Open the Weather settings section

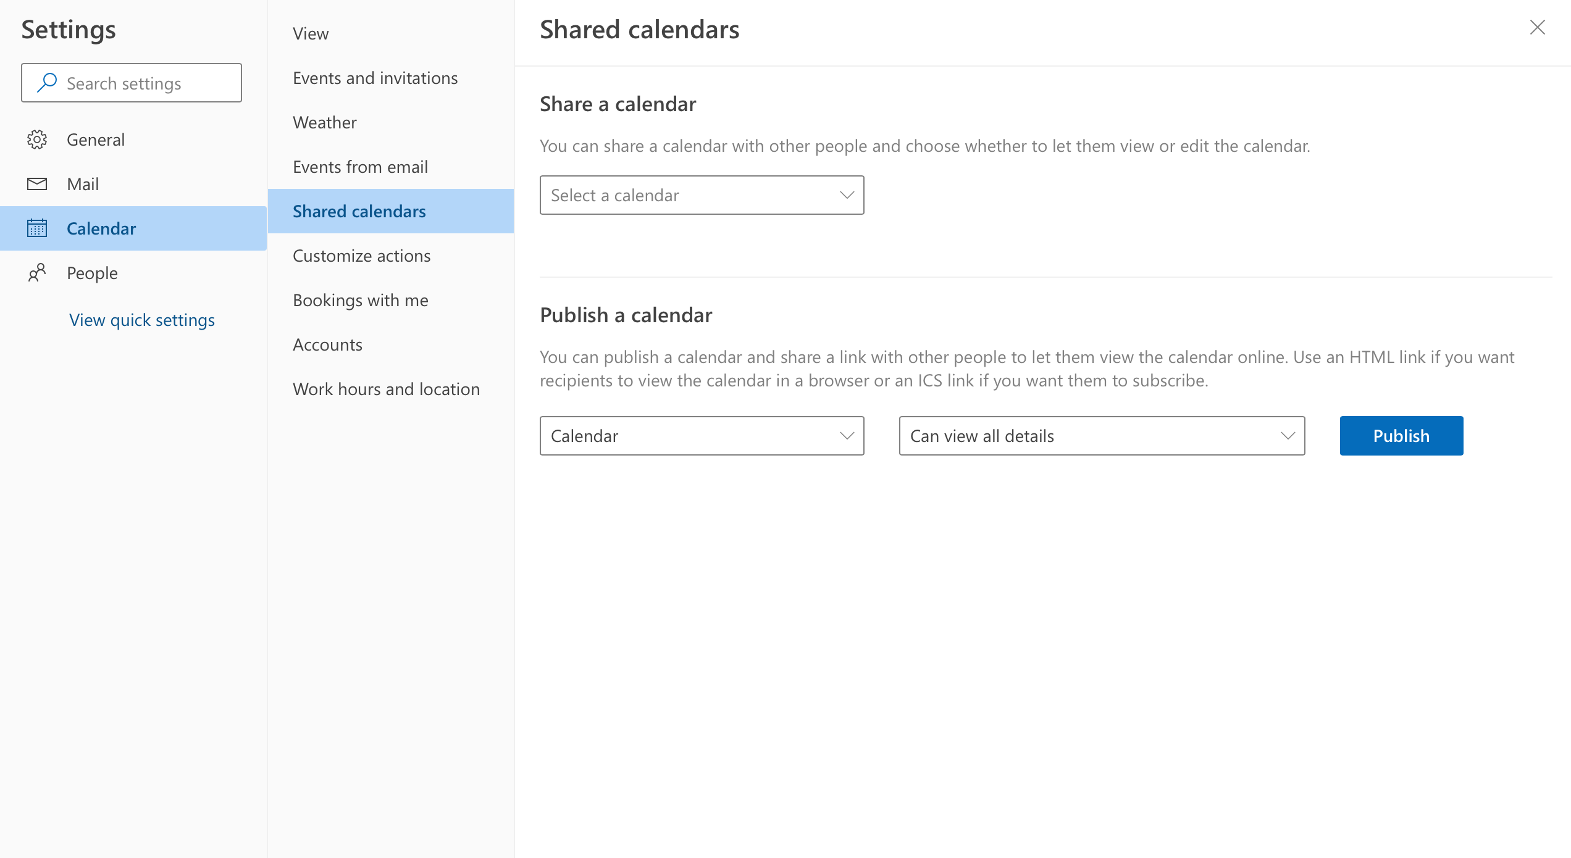click(x=325, y=122)
